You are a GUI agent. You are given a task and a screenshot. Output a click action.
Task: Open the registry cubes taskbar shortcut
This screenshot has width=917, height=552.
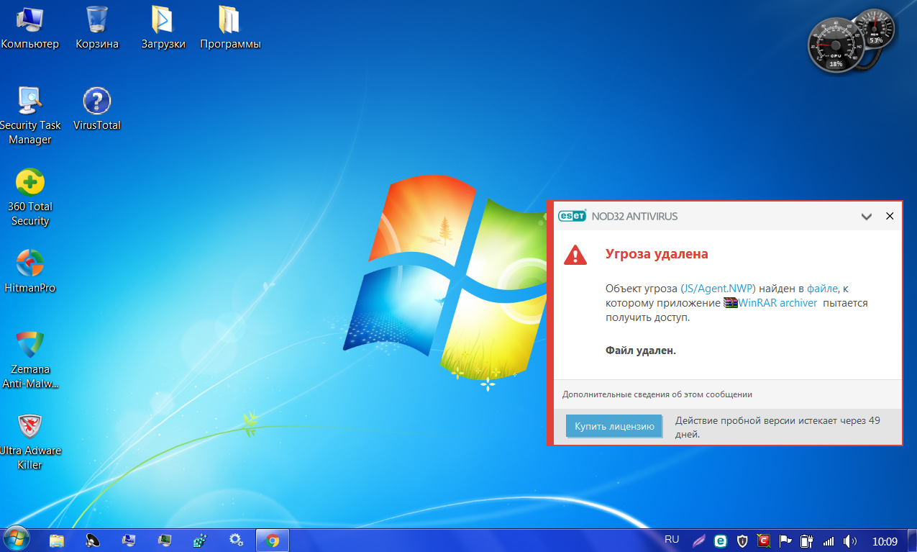pos(201,540)
